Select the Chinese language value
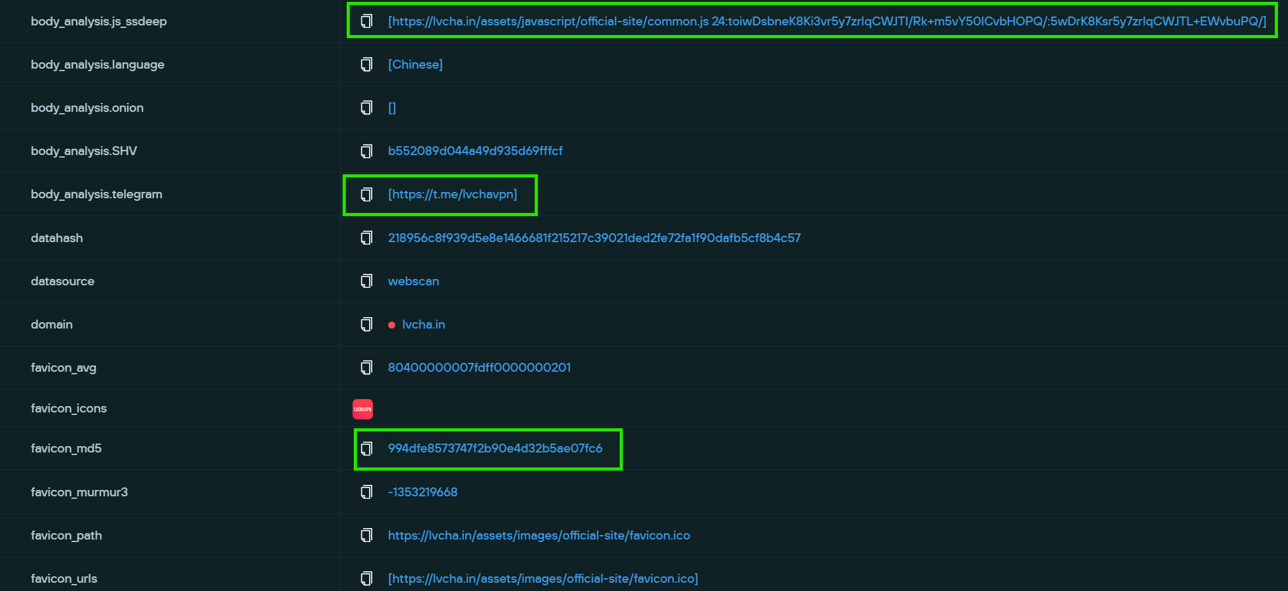The image size is (1288, 591). coord(416,64)
